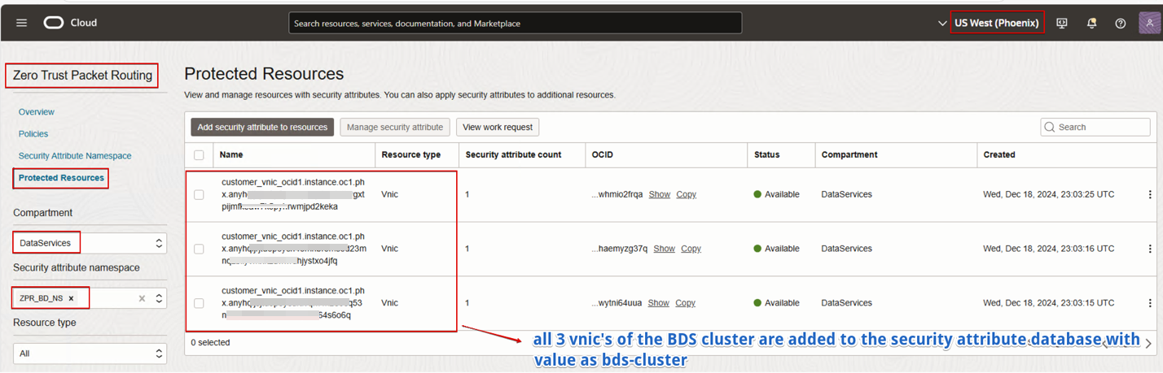Screen dimensions: 1163x373
Task: Copy the OCID ending wytni64uua
Action: coord(686,303)
